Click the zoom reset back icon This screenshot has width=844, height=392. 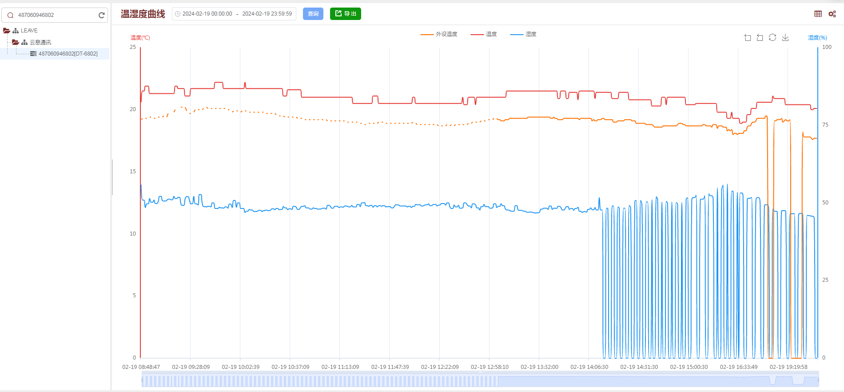coord(760,38)
